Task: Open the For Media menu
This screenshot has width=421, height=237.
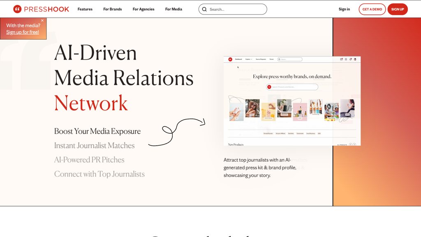Action: click(x=173, y=9)
